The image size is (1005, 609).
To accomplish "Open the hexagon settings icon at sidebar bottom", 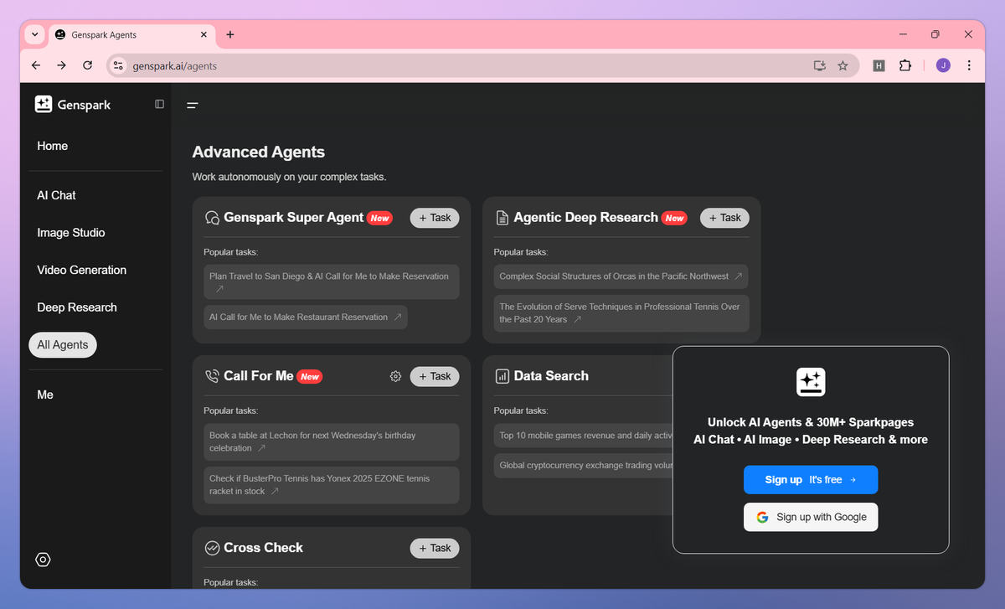I will click(44, 560).
